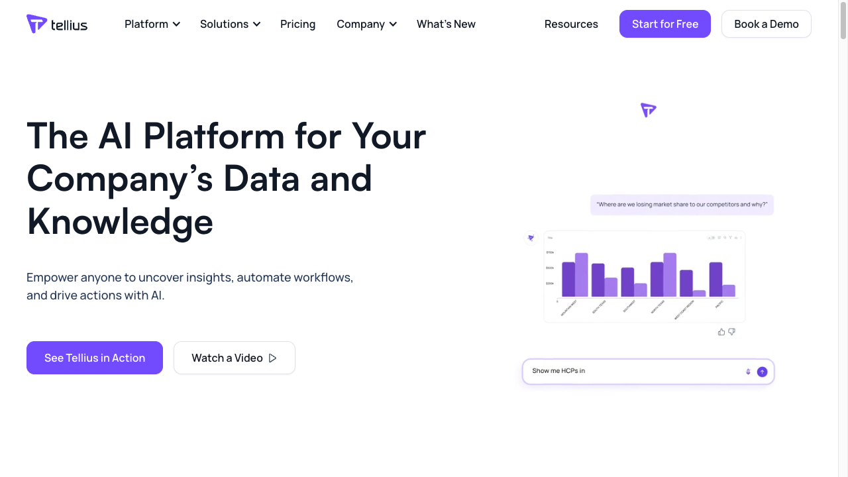The image size is (848, 477).
Task: Open the What's New menu item
Action: pos(446,24)
